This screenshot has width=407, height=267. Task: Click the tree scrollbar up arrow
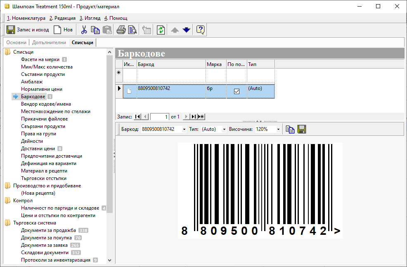click(109, 52)
